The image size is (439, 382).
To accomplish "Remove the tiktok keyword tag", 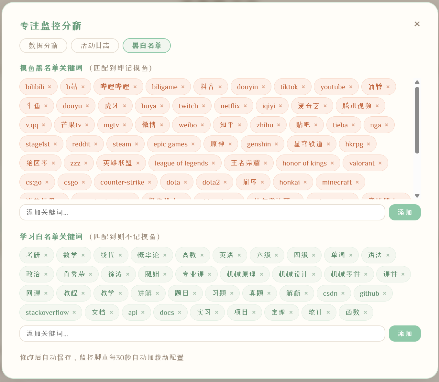I will coord(303,87).
